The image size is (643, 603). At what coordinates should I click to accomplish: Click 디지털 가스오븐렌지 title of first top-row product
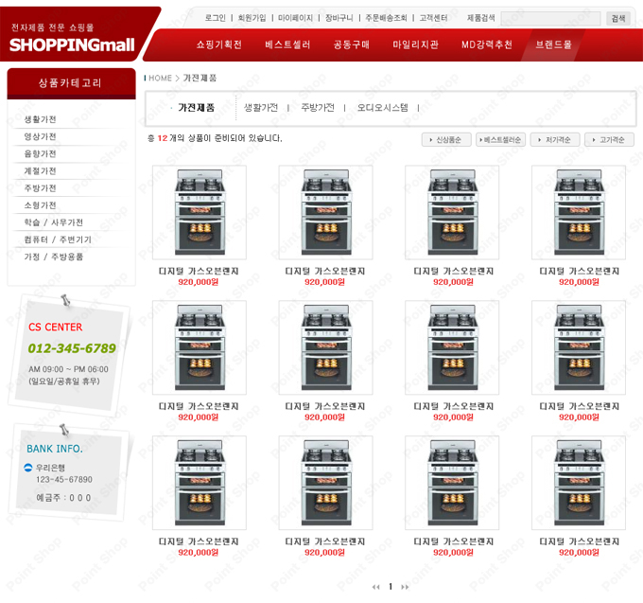[x=199, y=271]
